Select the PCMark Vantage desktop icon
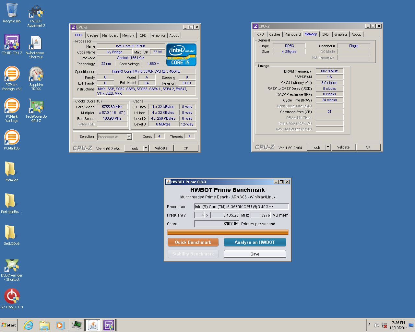This screenshot has width=415, height=332. (12, 110)
